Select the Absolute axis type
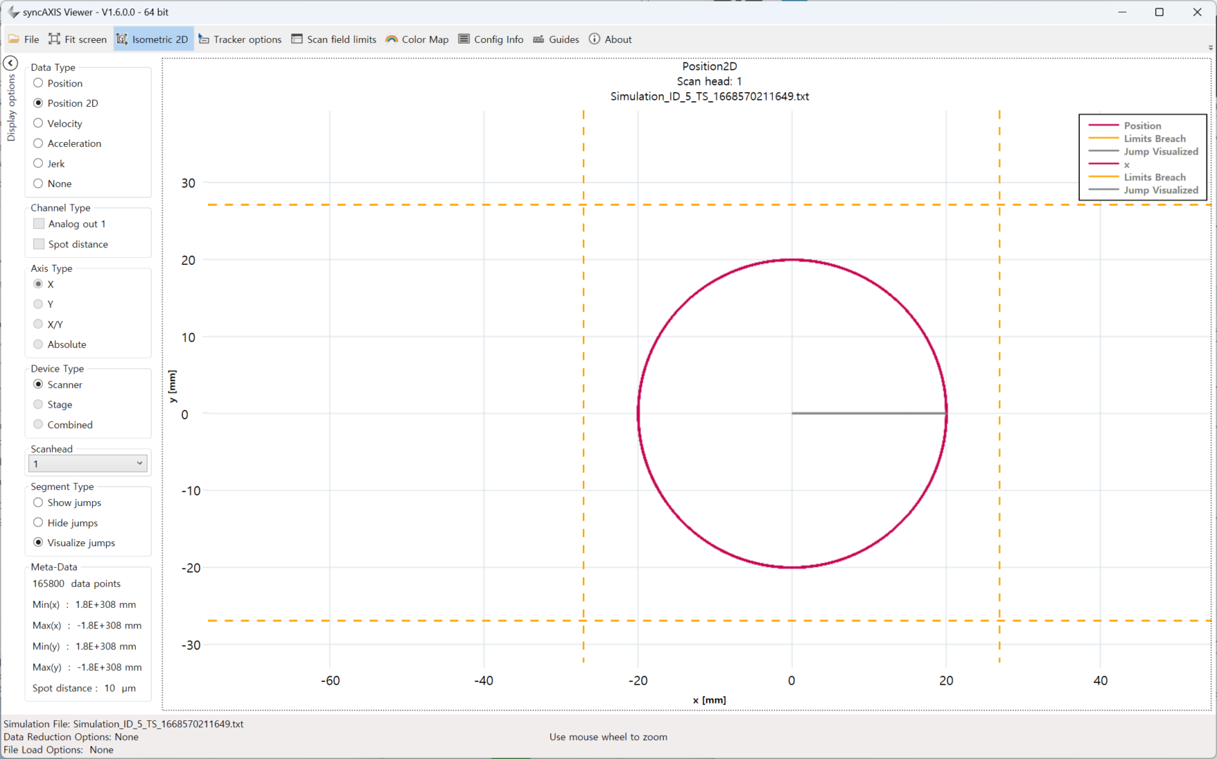Screen dimensions: 1217x759 (x=38, y=344)
